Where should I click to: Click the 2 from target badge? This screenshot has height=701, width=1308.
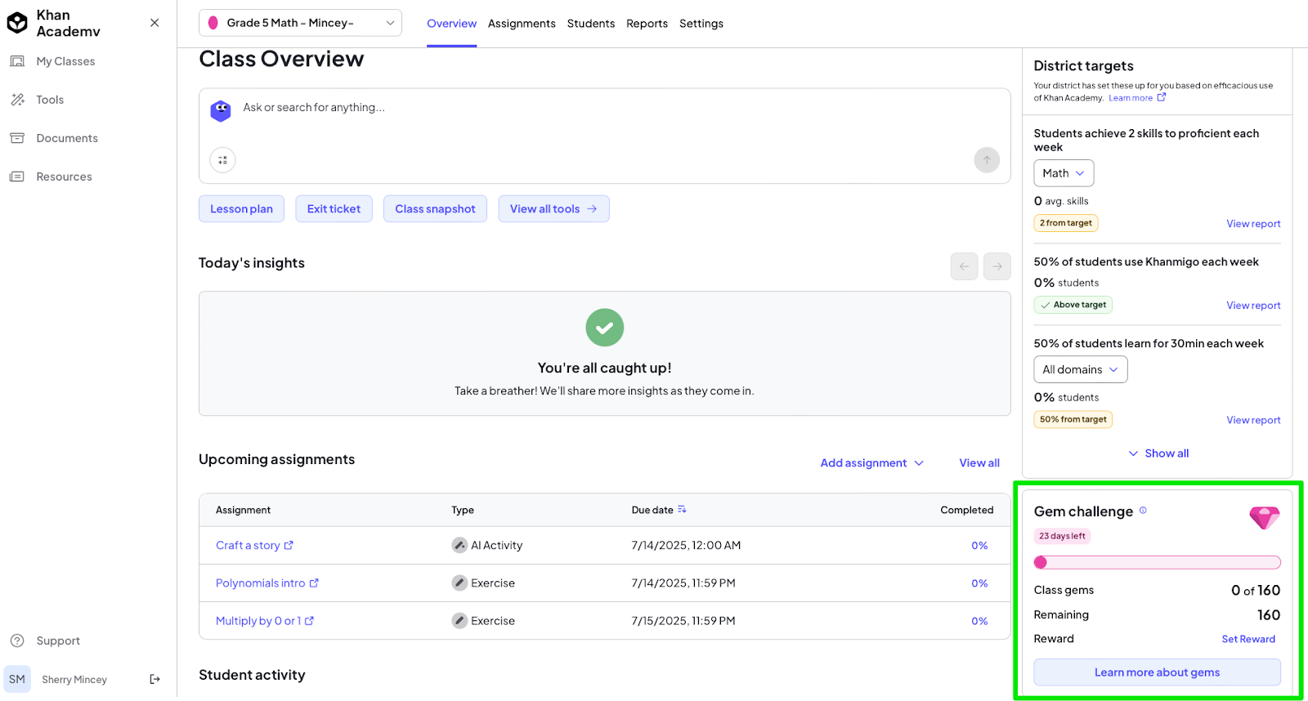1066,223
